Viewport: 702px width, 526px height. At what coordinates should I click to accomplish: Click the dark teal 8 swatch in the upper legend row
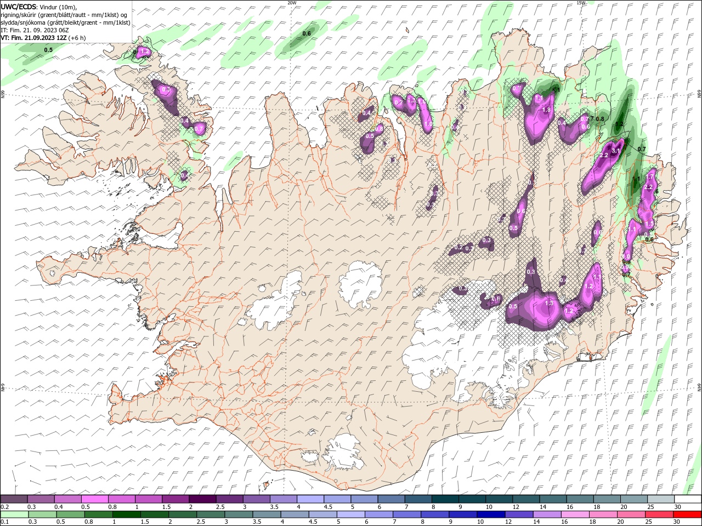coord(445,499)
